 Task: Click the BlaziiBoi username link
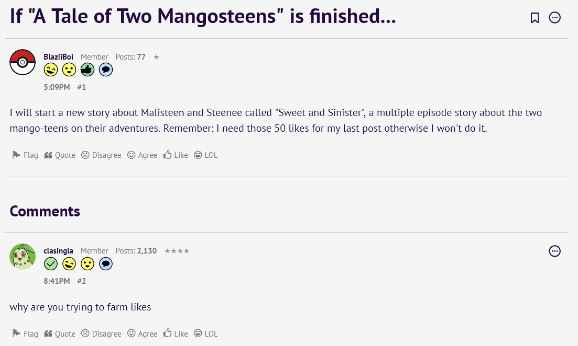[58, 57]
